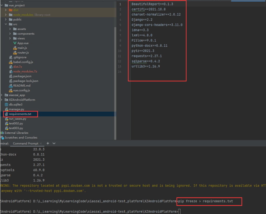This screenshot has height=214, width=266.
Task: Click the Pillow==9.0.1 line
Action: 144,40
